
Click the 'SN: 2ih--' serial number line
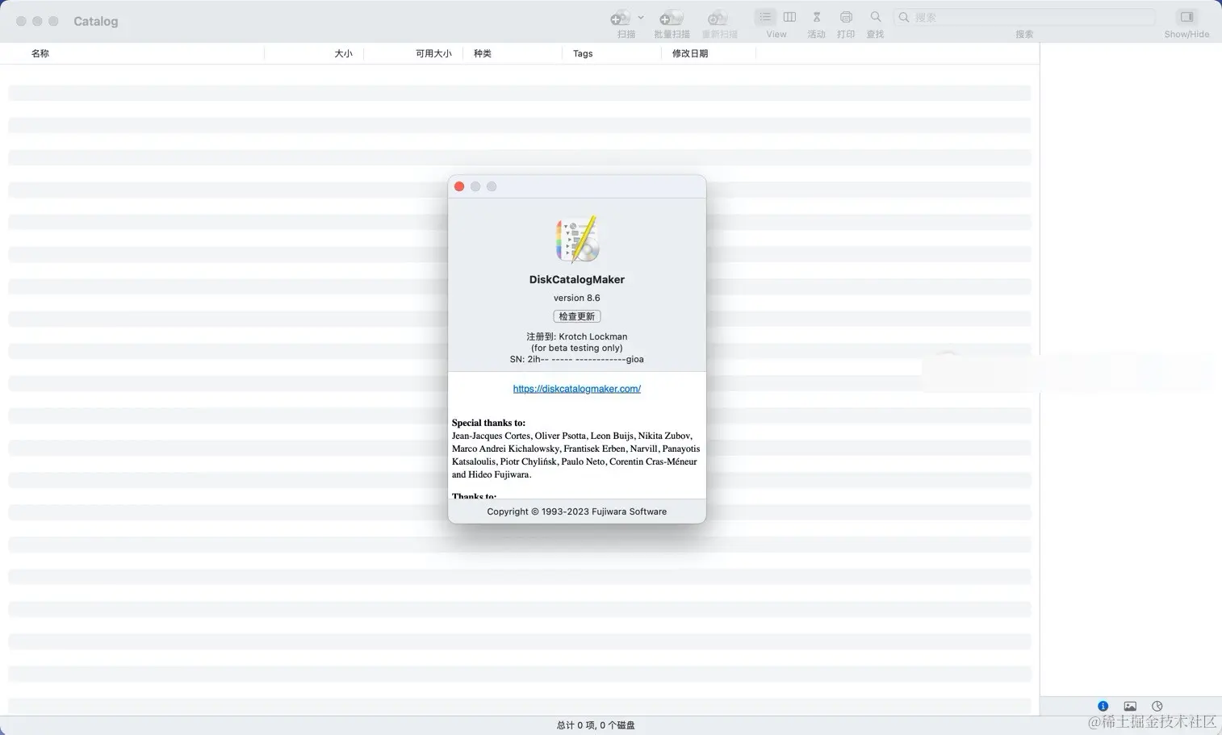[577, 359]
